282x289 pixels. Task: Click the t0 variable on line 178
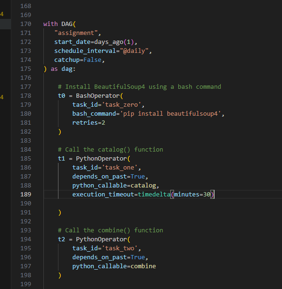coord(61,96)
